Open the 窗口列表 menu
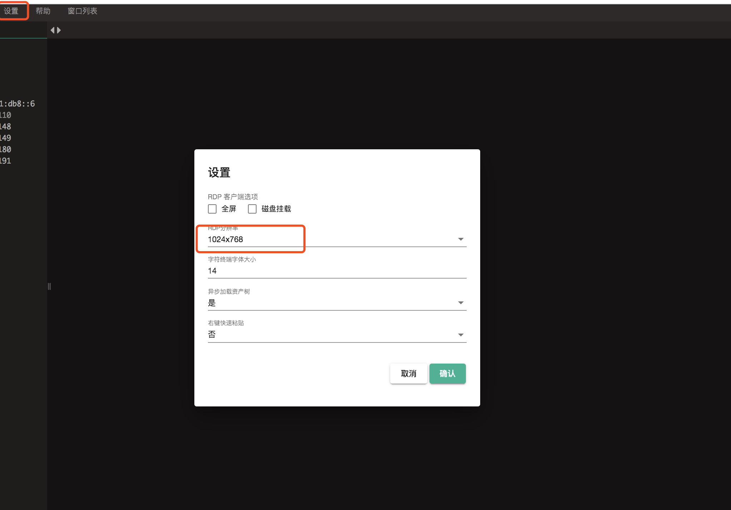 (x=82, y=11)
